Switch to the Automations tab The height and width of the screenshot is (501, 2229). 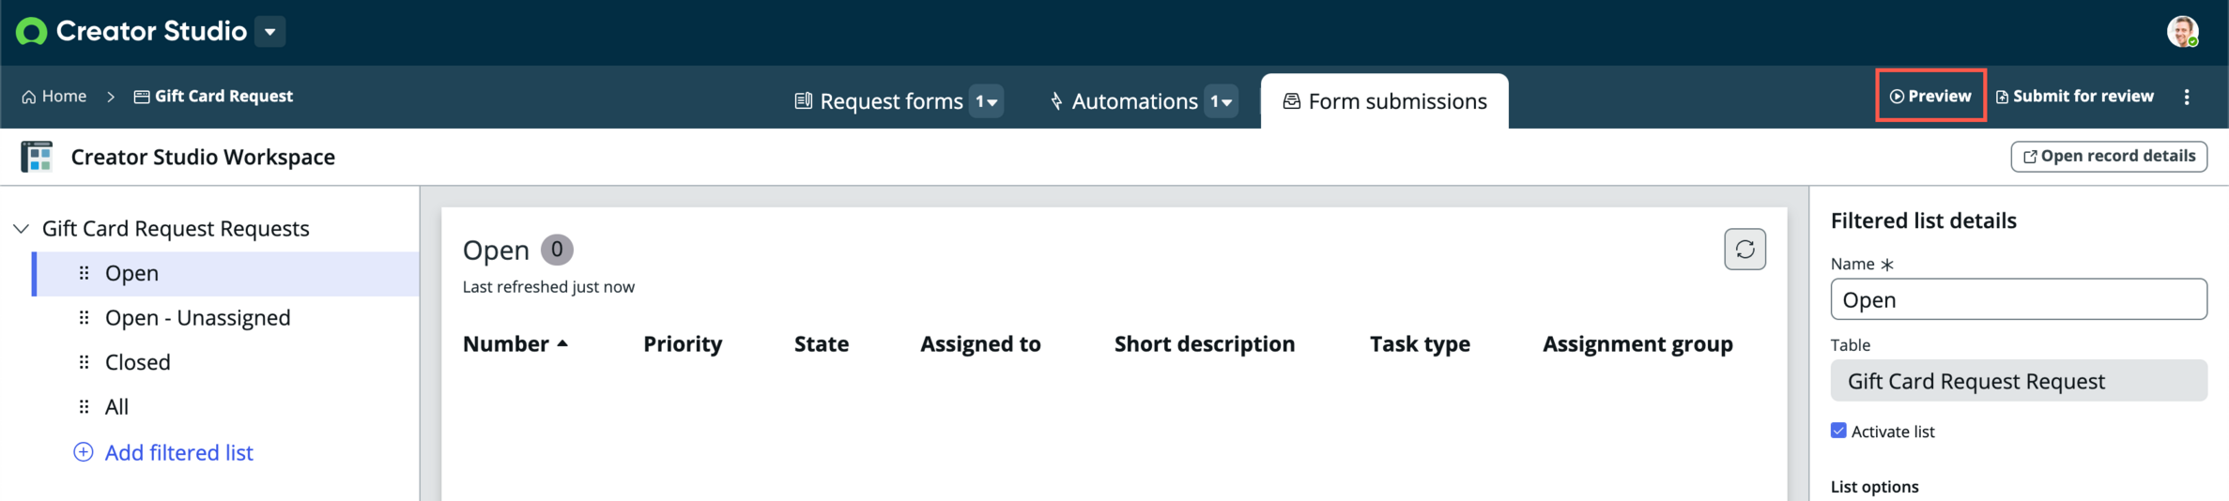[x=1124, y=101]
